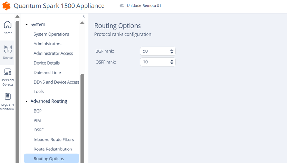
Task: Click the tree scroll-up arrow
Action: coord(82,23)
